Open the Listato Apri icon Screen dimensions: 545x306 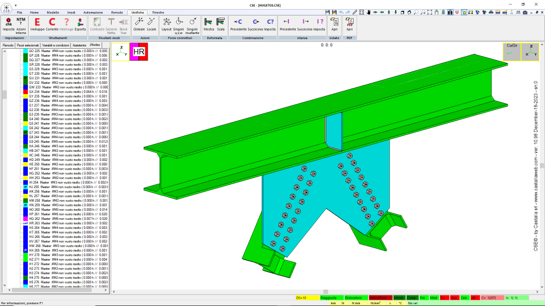click(334, 24)
